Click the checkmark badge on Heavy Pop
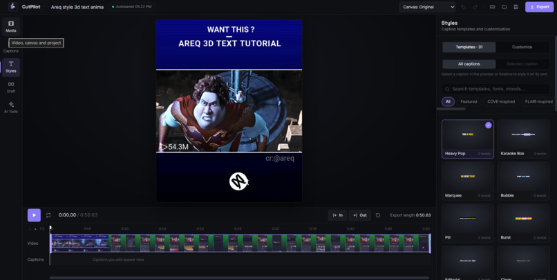Viewport: 557px width, 280px height. tap(489, 125)
